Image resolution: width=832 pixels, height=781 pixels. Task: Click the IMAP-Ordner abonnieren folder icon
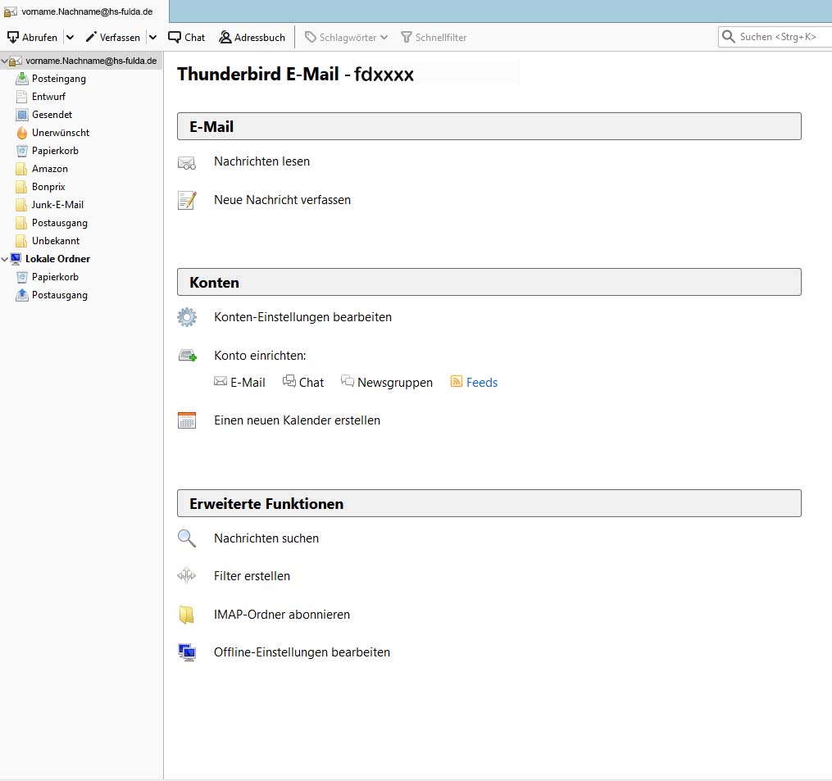187,615
